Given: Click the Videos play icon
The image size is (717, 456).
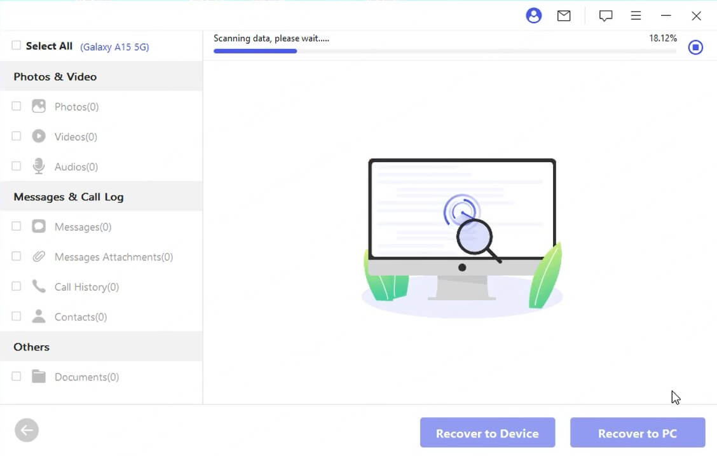Looking at the screenshot, I should tap(39, 136).
